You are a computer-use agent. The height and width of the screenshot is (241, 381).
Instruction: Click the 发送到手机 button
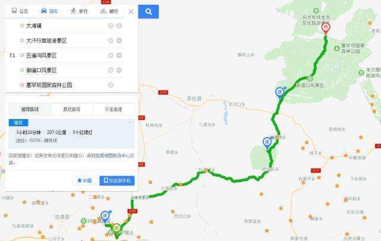(117, 180)
